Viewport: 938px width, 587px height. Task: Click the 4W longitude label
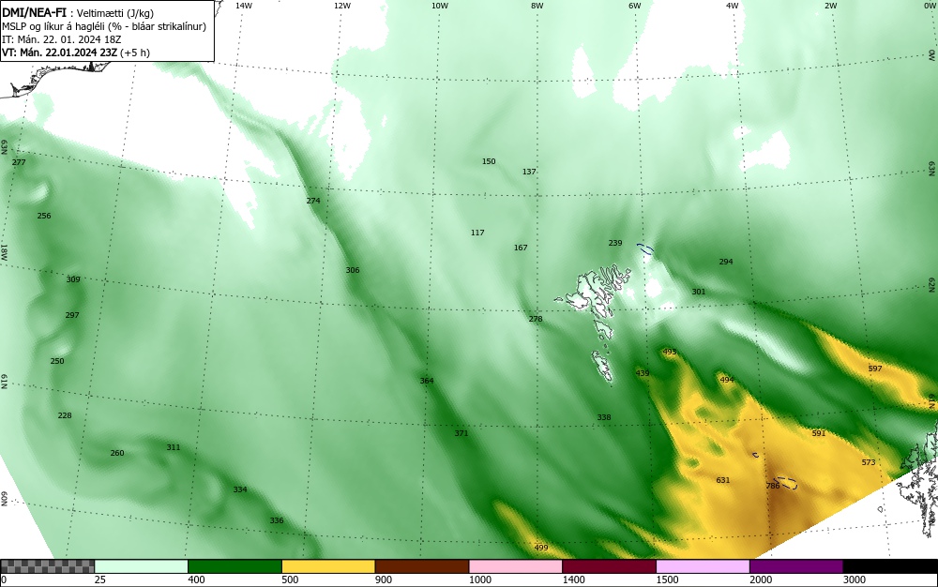click(733, 6)
